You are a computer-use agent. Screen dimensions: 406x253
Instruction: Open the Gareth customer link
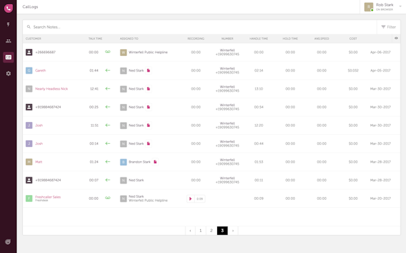tap(41, 70)
